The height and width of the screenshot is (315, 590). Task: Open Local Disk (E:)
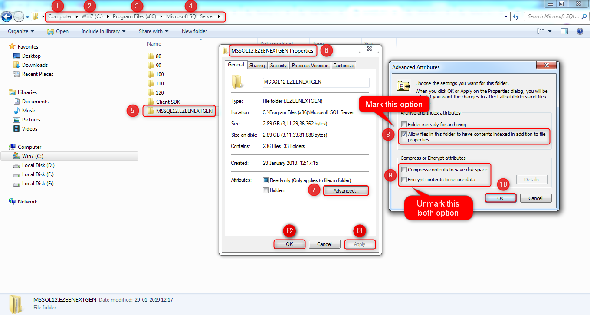pos(38,174)
